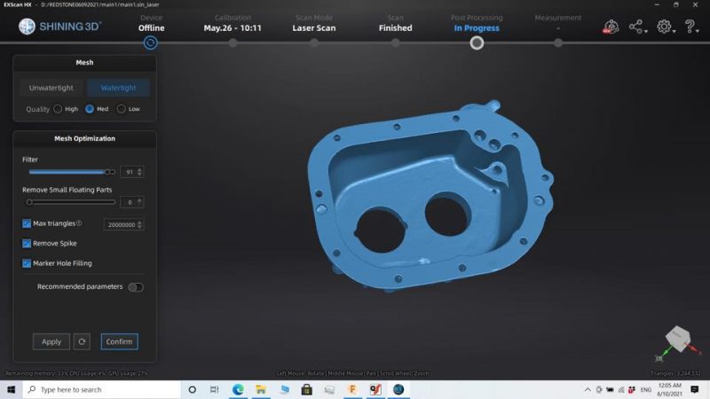Open the help question mark menu

(691, 27)
